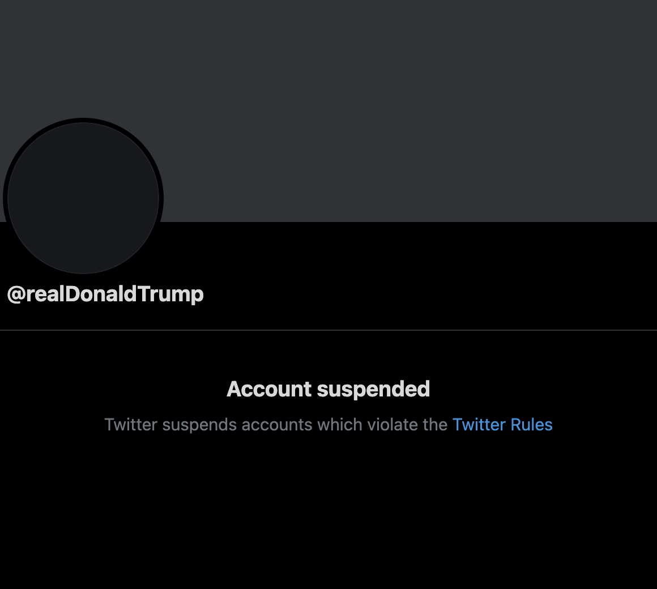This screenshot has height=589, width=657.
Task: Click the word 'suspended' in the heading
Action: coord(373,389)
